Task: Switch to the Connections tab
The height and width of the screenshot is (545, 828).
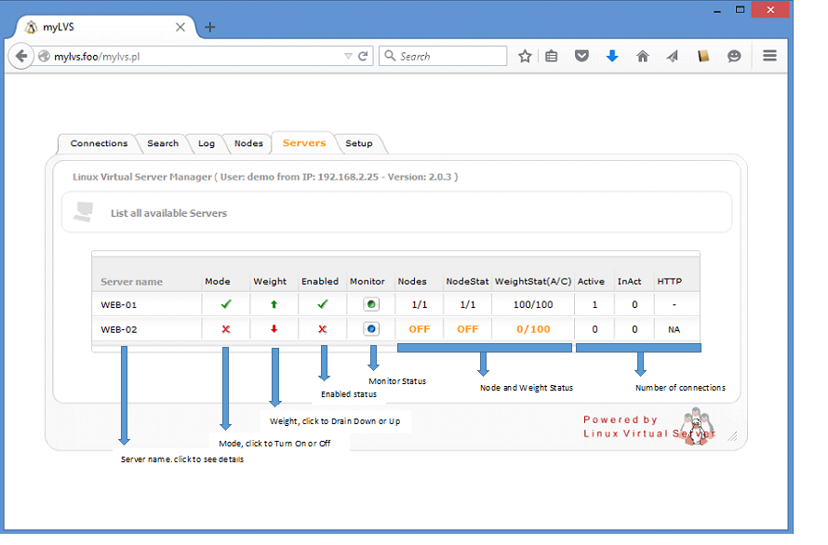Action: tap(99, 143)
